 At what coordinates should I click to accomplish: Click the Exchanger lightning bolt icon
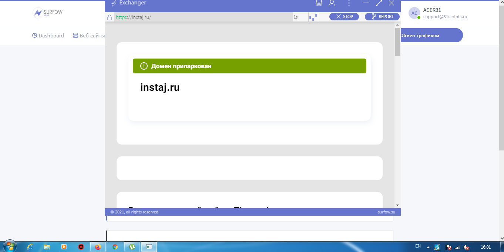(114, 3)
